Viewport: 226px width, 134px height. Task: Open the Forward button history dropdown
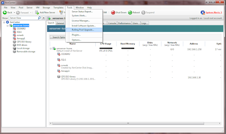pos(31,13)
